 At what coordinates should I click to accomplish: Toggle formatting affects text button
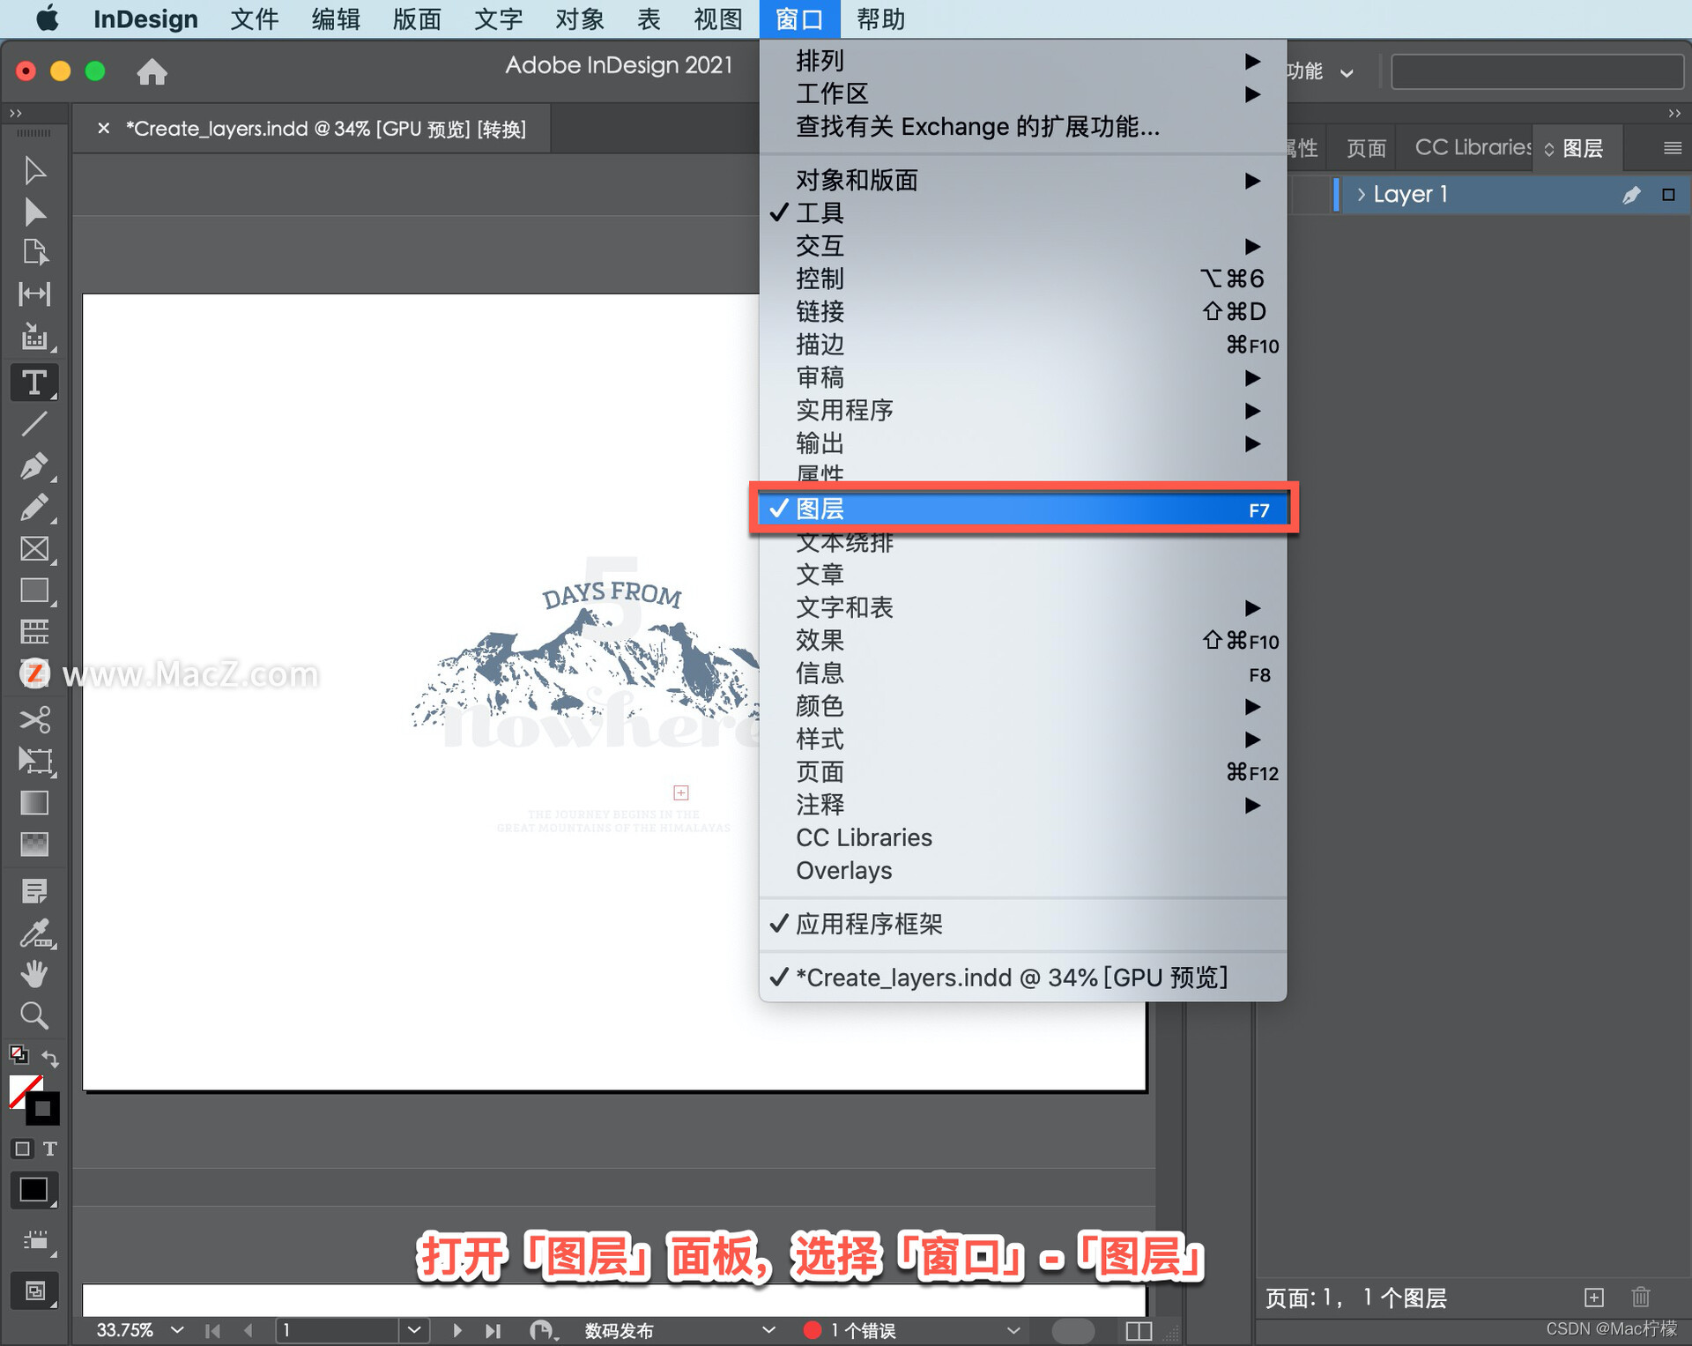50,1149
